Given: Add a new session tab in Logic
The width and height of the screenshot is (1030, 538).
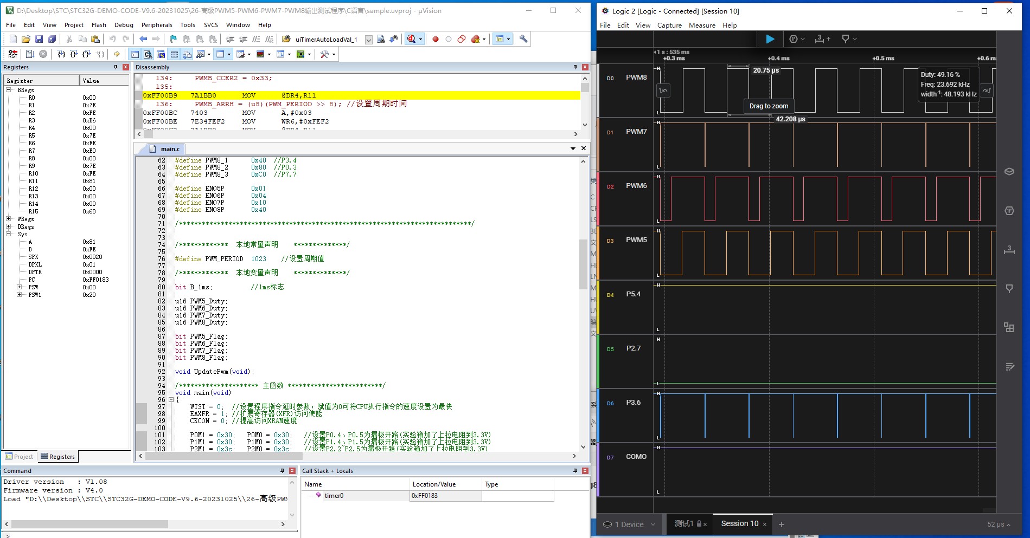Looking at the screenshot, I should tap(782, 524).
